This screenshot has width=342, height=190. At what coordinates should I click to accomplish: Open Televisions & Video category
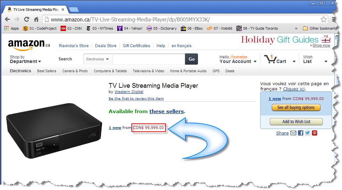click(148, 71)
